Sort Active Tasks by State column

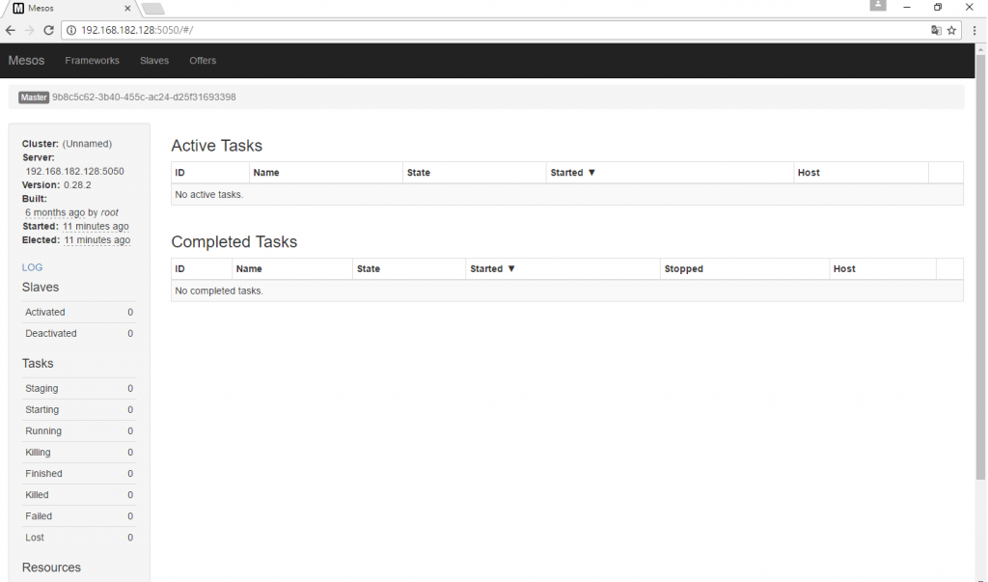click(x=475, y=173)
